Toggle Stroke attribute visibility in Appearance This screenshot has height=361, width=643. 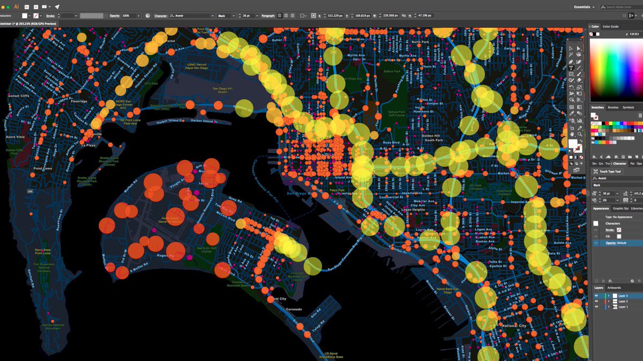coord(595,229)
